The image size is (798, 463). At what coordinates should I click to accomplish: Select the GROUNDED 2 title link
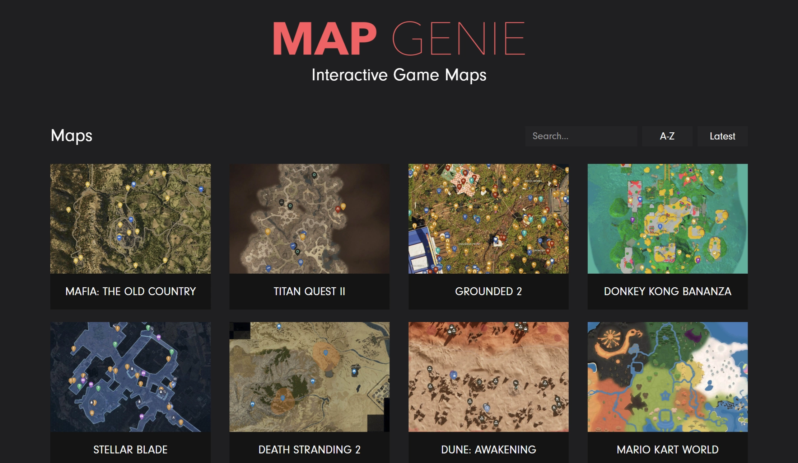point(488,292)
